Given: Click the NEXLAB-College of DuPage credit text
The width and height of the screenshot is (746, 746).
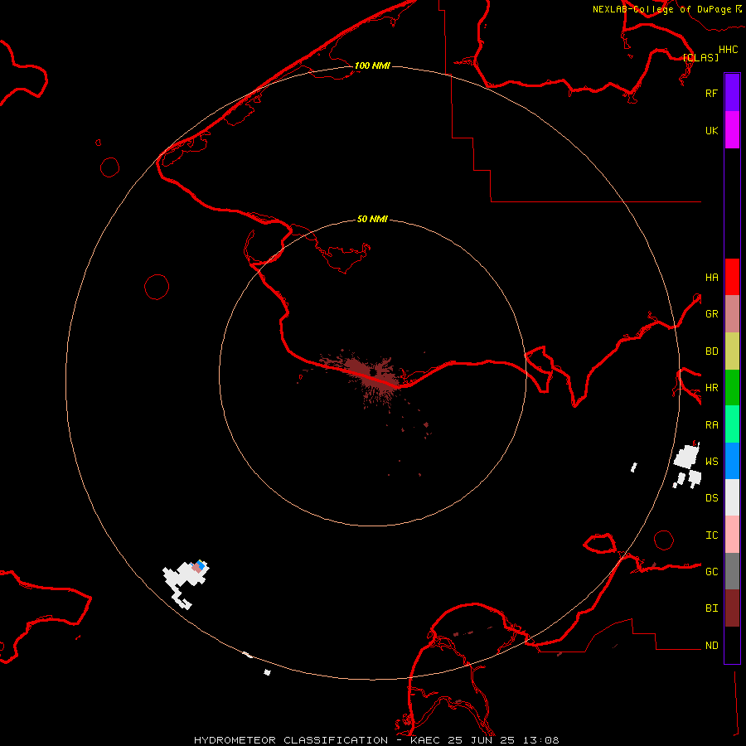Looking at the screenshot, I should [x=661, y=9].
